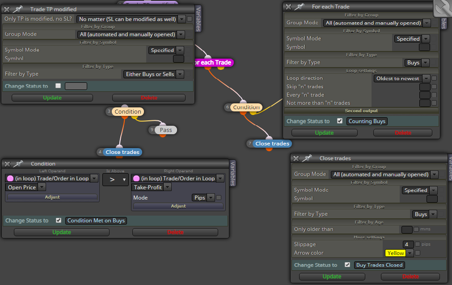Enable Change Status in the Trade TP modified panel
This screenshot has height=285, width=452.
(x=58, y=85)
